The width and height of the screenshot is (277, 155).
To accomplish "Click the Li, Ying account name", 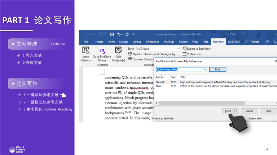I will coord(231,34).
